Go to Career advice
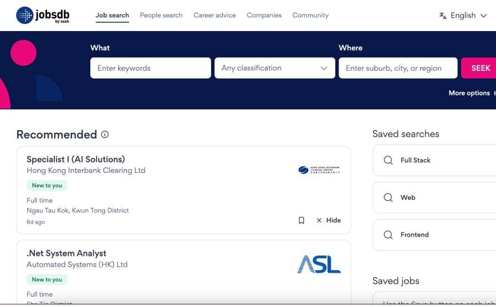496x306 pixels. pos(214,15)
